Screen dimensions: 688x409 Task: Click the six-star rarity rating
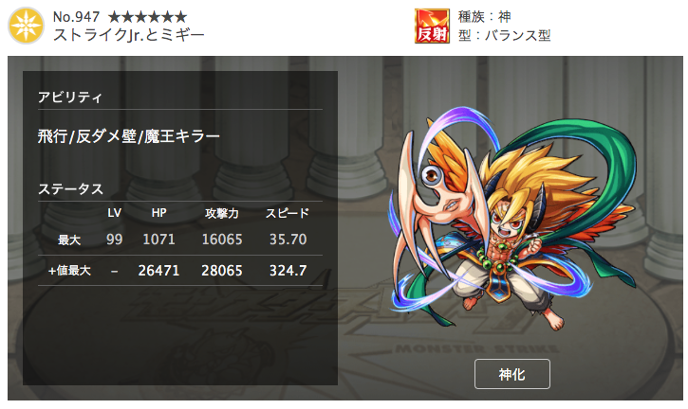(x=148, y=17)
